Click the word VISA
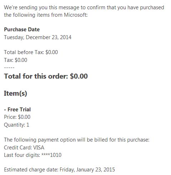This screenshot has height=175, width=171. [39, 148]
